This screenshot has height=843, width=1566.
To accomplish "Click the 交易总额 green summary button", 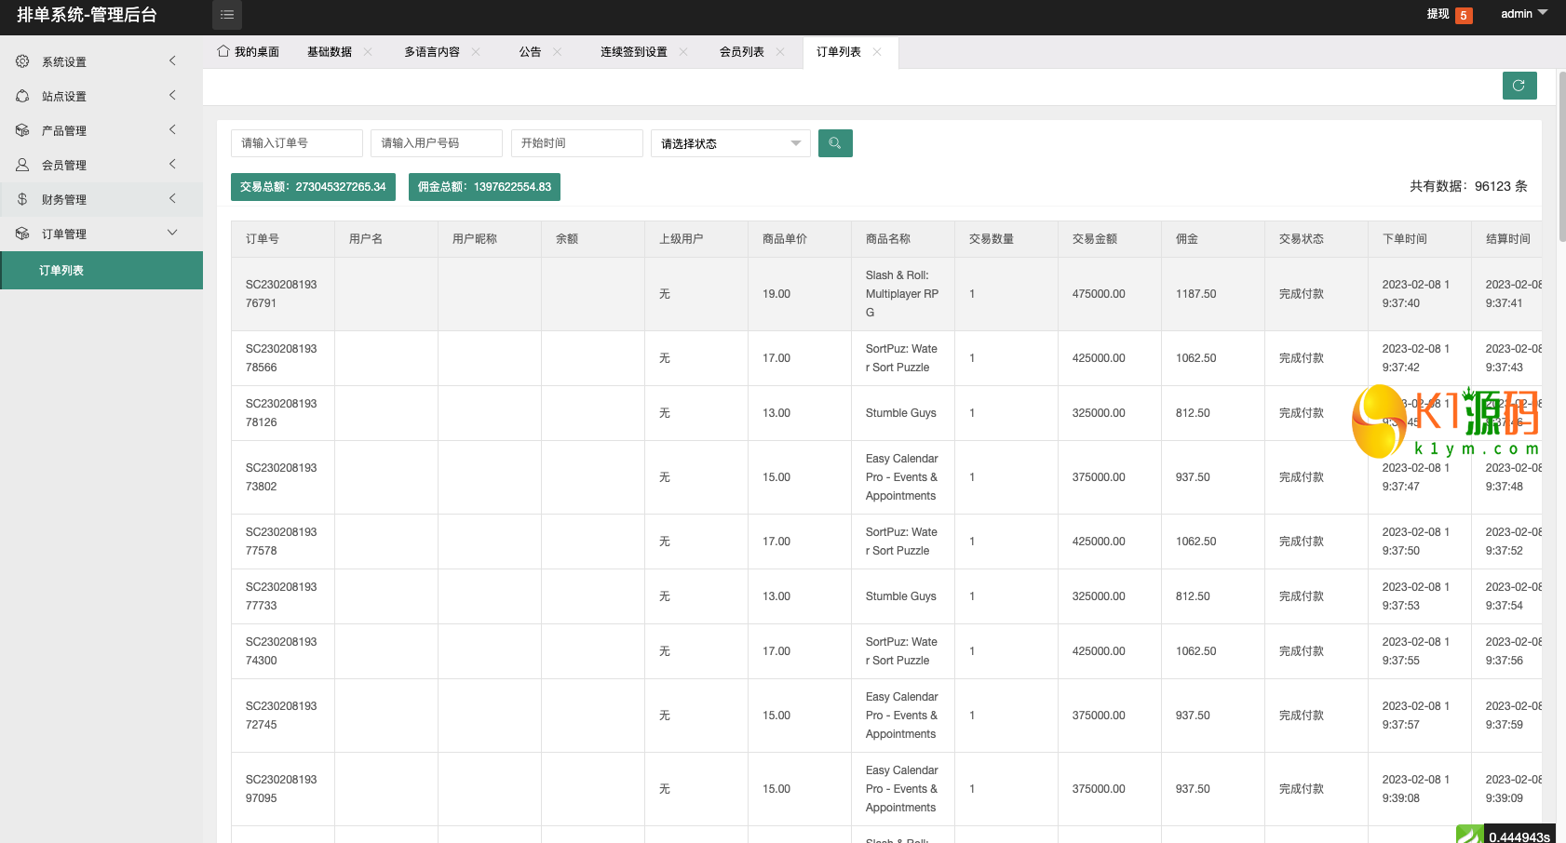I will click(x=313, y=187).
